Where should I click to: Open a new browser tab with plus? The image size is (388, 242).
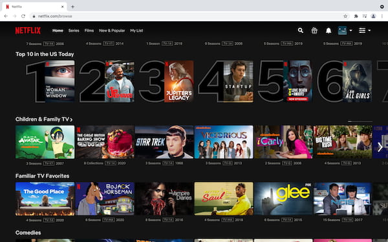click(x=72, y=6)
